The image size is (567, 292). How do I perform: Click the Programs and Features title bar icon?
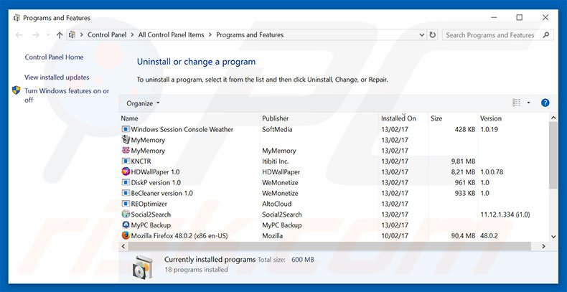coord(17,18)
